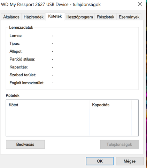The width and height of the screenshot is (147, 168).
Task: Open the Házirendek tab
Action: tap(33, 17)
